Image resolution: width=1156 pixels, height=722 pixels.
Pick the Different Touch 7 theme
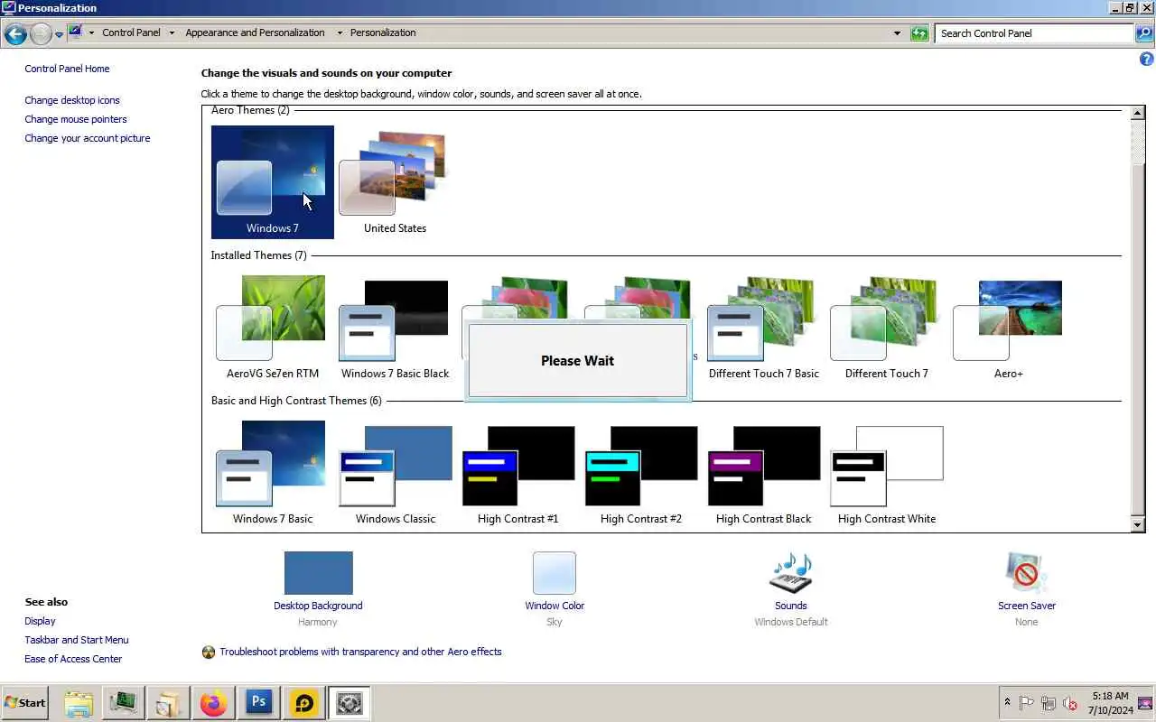tap(887, 328)
